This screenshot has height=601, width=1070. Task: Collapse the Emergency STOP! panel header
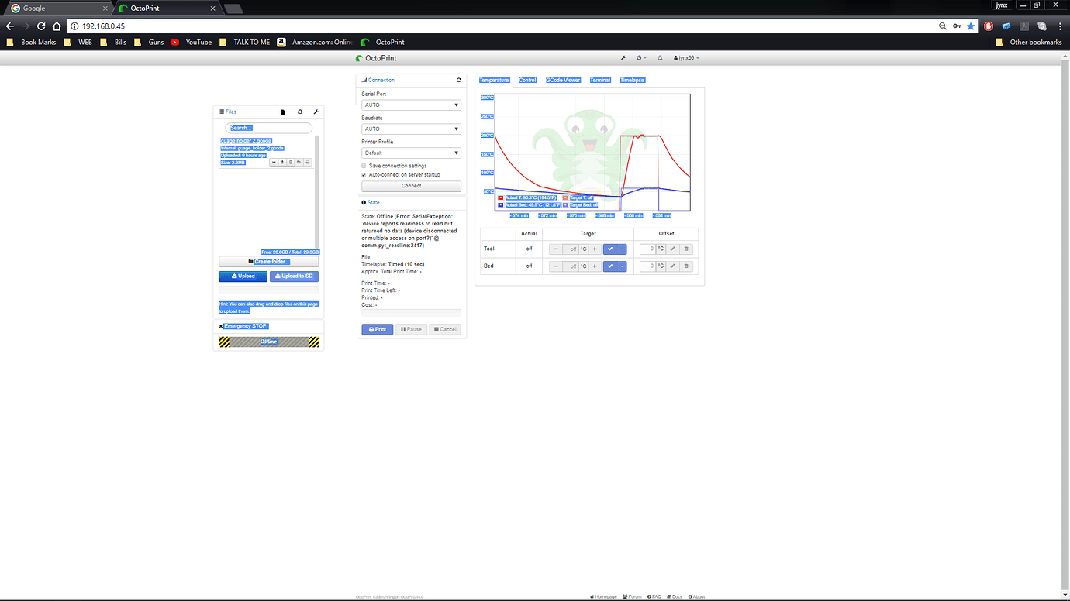click(x=243, y=326)
